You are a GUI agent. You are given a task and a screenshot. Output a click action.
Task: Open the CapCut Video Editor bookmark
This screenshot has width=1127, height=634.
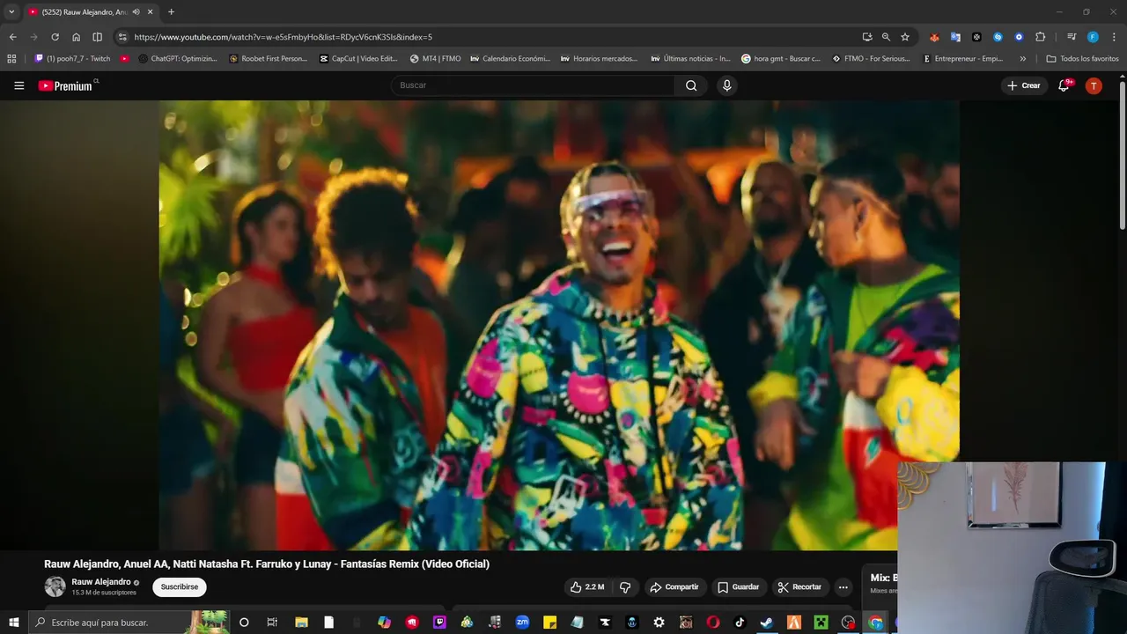tap(358, 59)
